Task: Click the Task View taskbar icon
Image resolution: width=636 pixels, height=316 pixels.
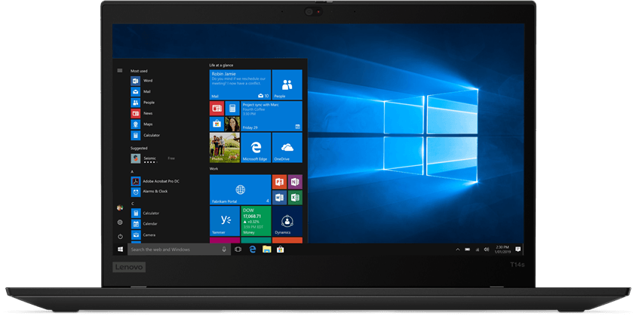Action: [238, 249]
